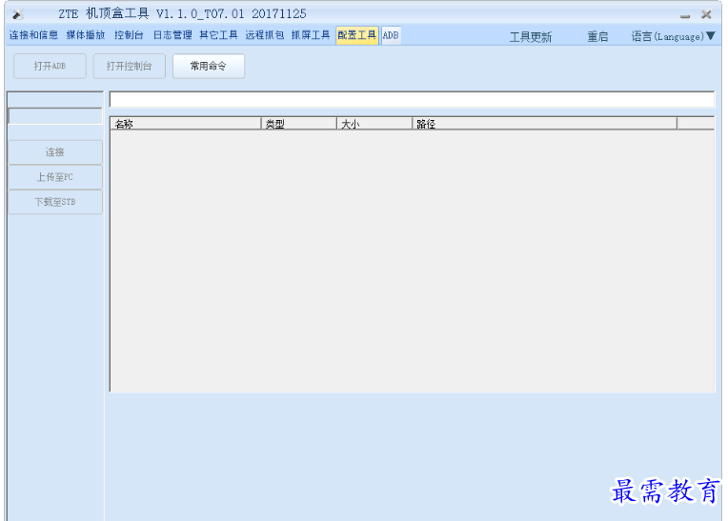Click the 下载至STB button

tap(54, 202)
